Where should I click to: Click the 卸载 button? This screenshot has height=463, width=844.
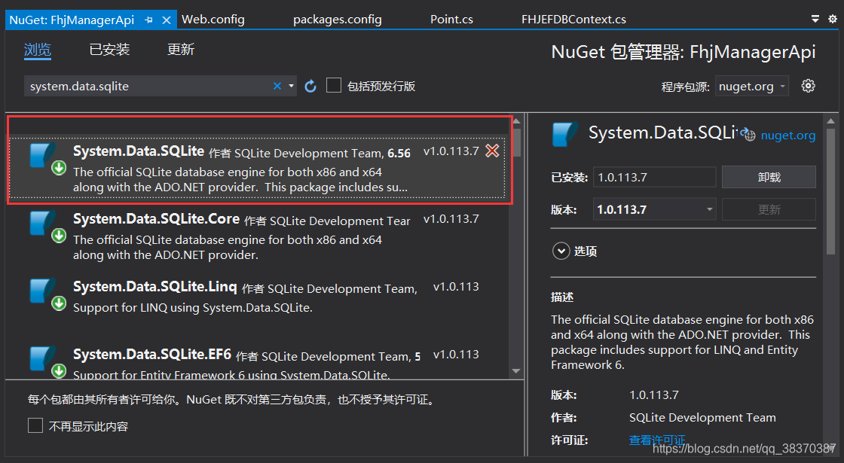[x=769, y=177]
